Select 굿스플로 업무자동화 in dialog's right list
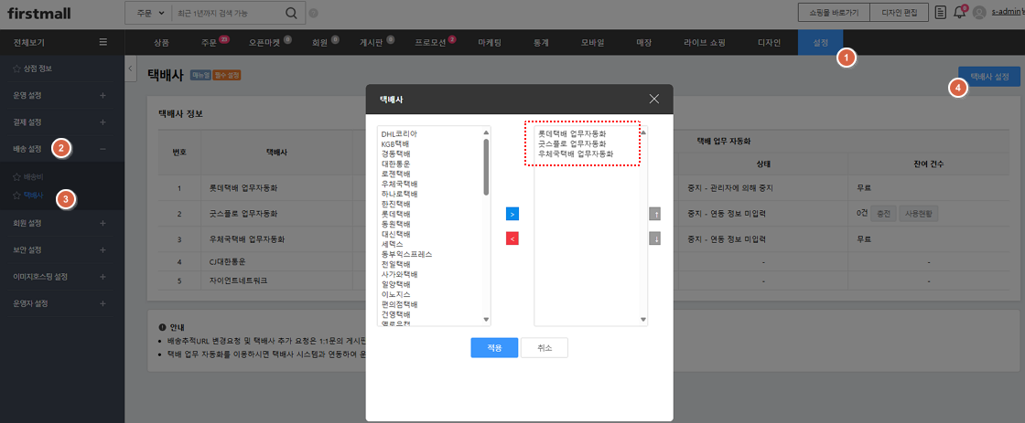The width and height of the screenshot is (1025, 423). pos(572,143)
